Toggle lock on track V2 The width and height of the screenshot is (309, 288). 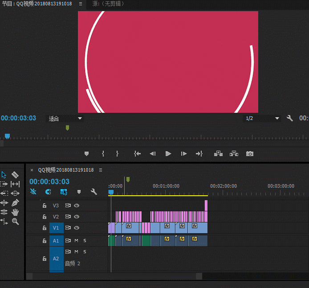(44, 217)
